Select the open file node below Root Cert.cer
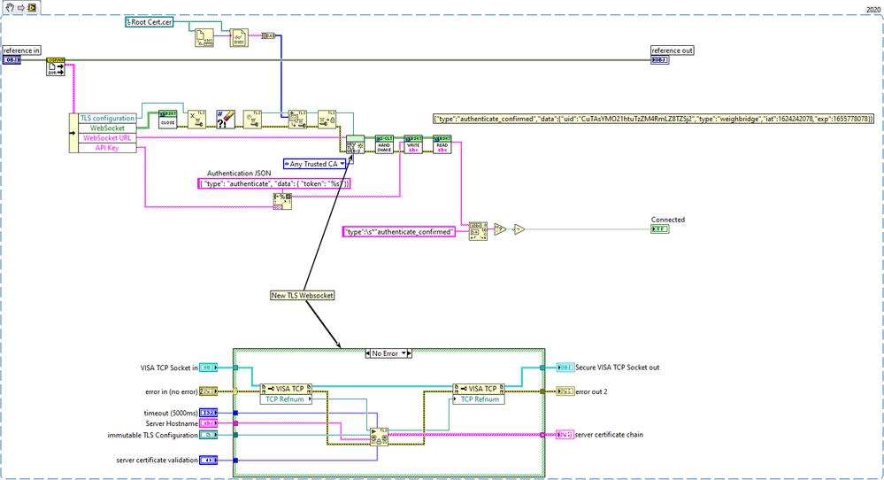The height and width of the screenshot is (480, 884). pos(204,38)
